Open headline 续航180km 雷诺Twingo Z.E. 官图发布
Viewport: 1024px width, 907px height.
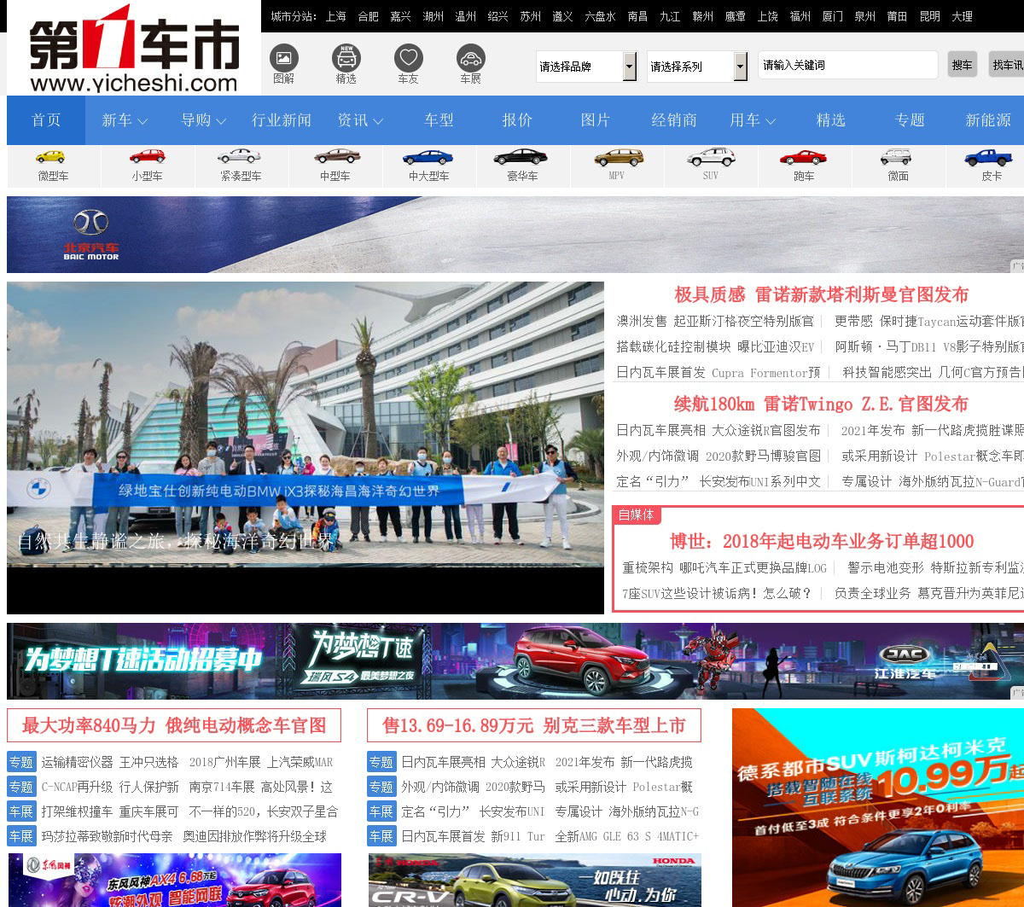[x=821, y=404]
